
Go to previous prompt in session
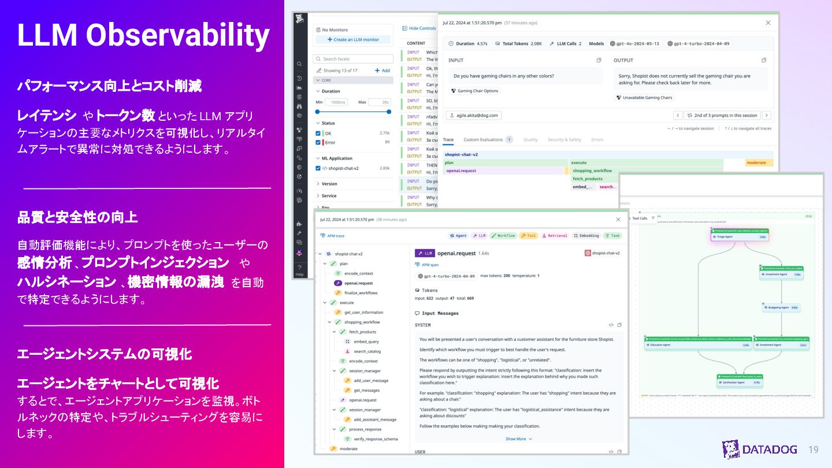tap(677, 116)
